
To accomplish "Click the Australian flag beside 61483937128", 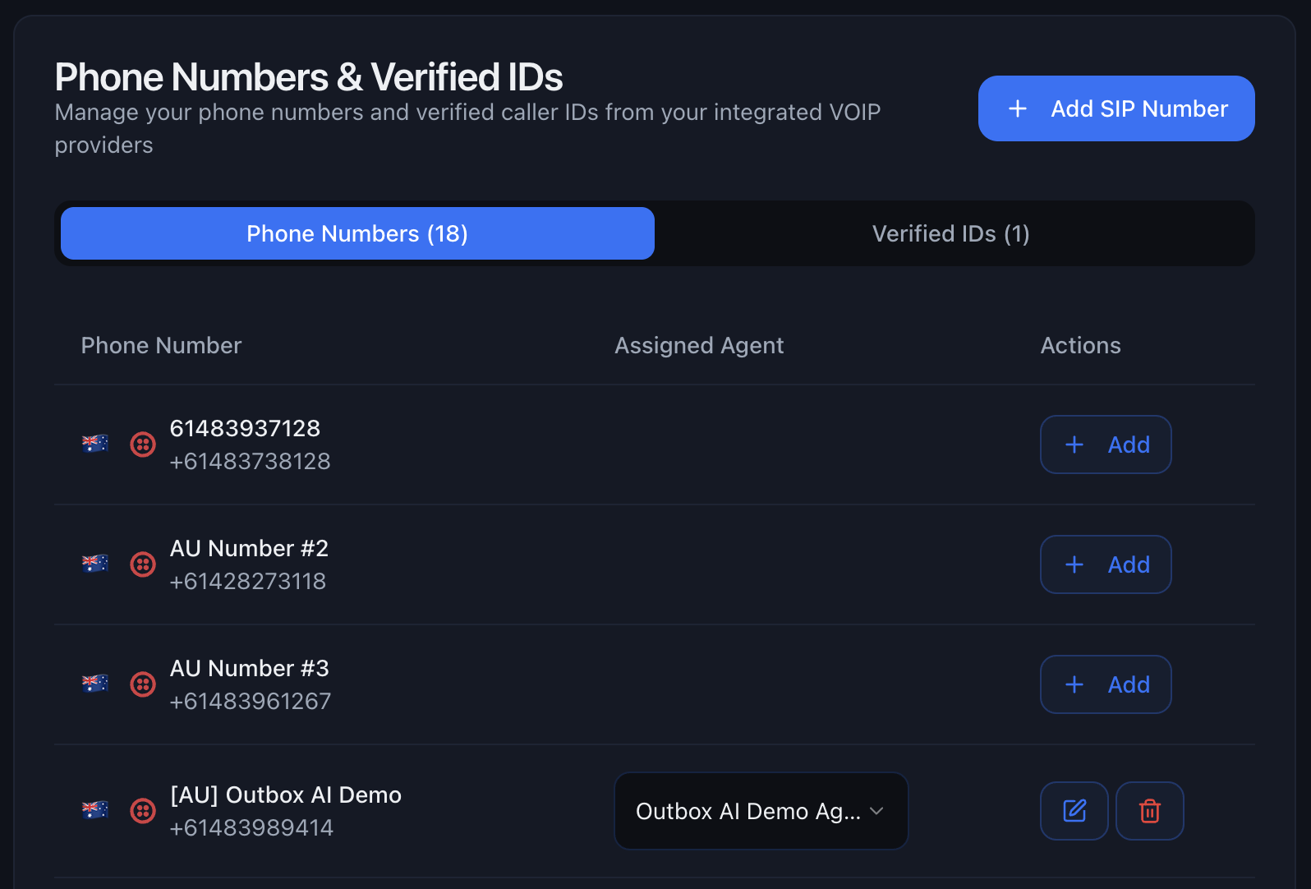I will pos(94,444).
